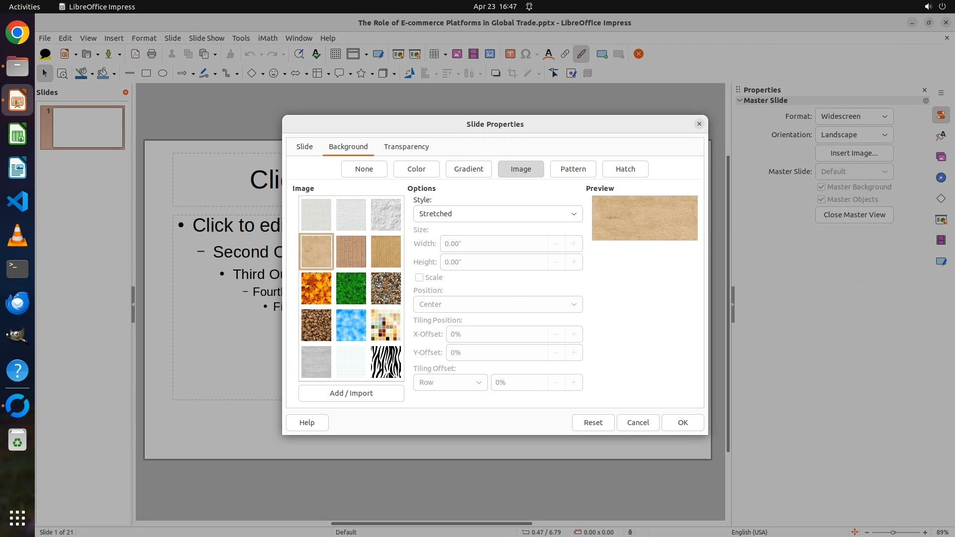Toggle the Master Objects checkbox
Image resolution: width=955 pixels, height=537 pixels.
(821, 199)
